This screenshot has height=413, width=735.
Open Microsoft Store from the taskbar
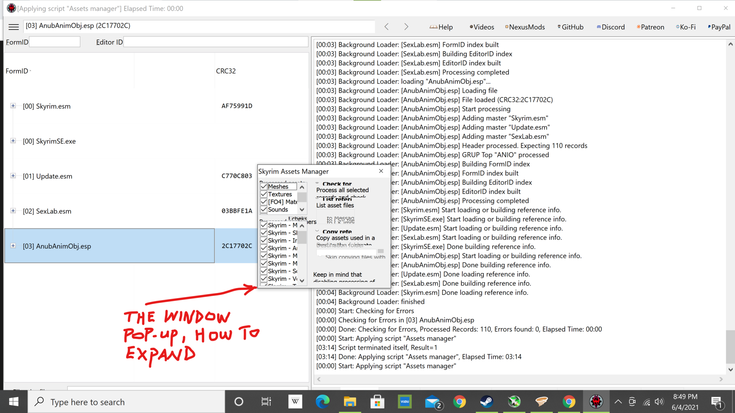coord(377,402)
